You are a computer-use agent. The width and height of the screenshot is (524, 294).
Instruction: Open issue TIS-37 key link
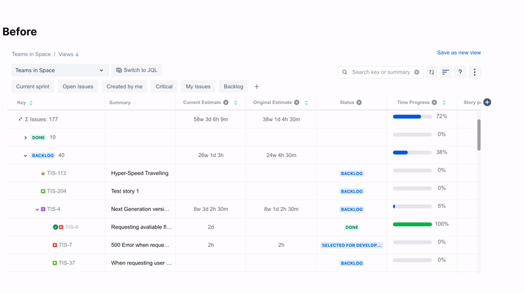(x=67, y=263)
